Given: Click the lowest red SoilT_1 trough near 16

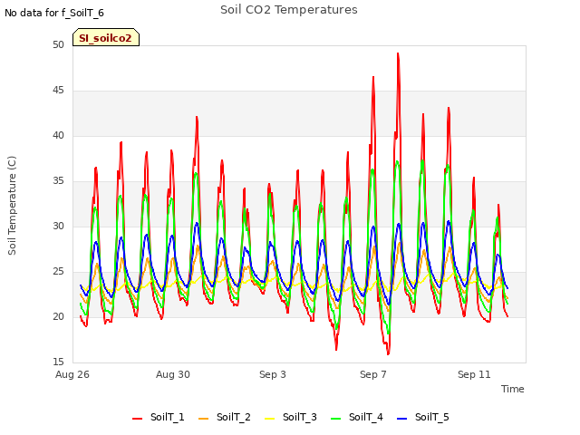Looking at the screenshot, I should tap(388, 354).
